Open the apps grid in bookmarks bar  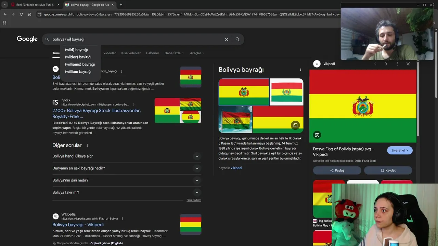pos(4,23)
